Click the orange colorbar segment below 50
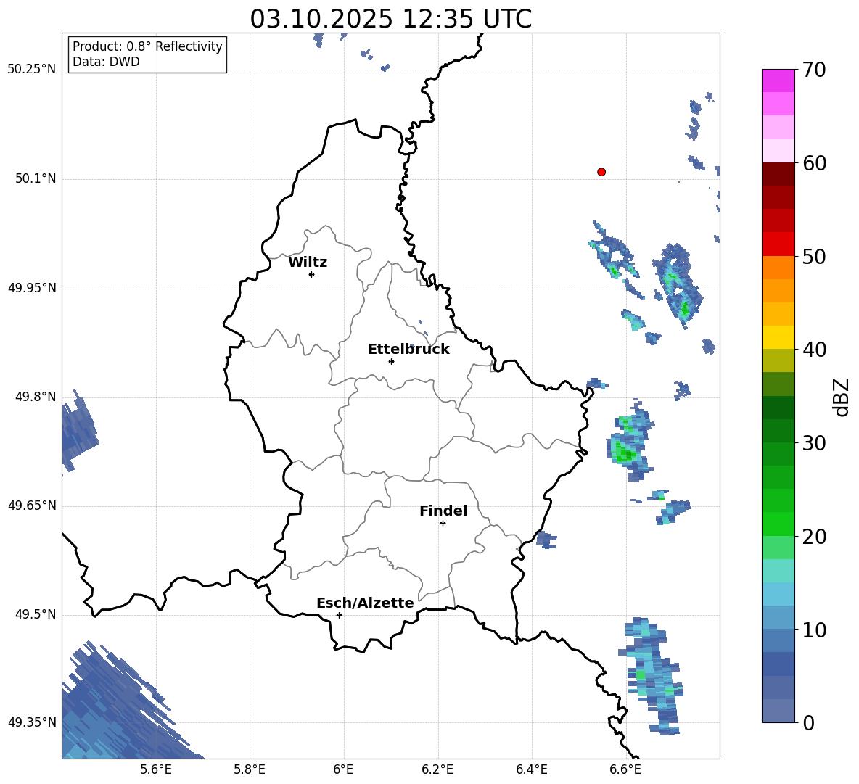The width and height of the screenshot is (859, 784). click(778, 268)
